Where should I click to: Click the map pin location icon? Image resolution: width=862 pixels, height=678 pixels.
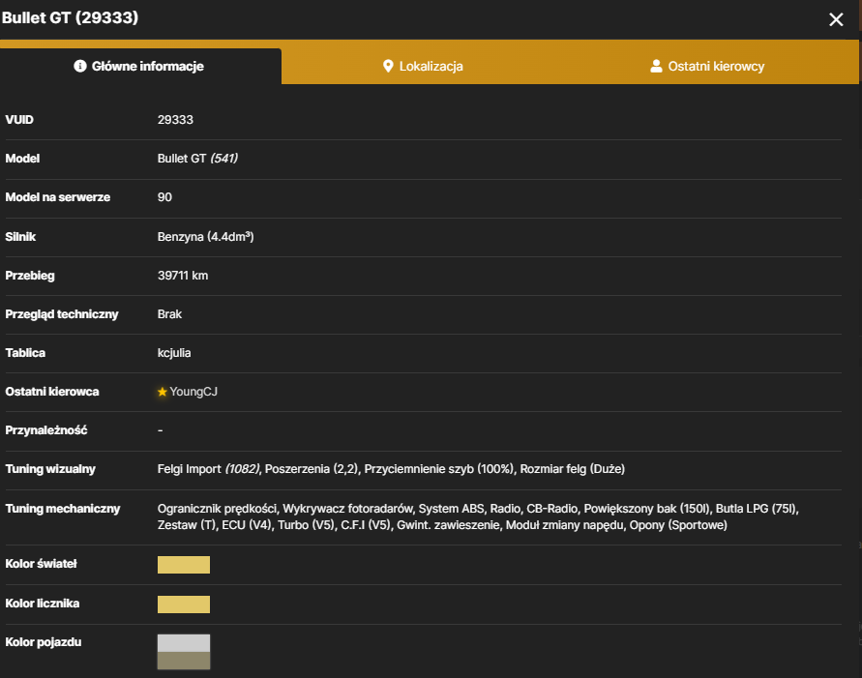tap(388, 66)
